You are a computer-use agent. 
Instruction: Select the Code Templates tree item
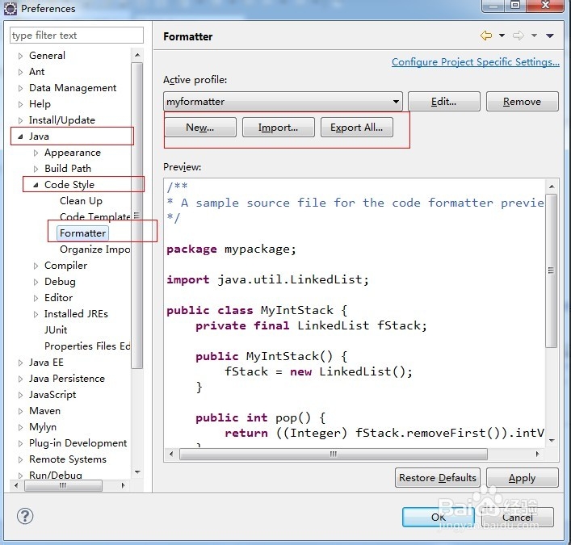(x=94, y=217)
